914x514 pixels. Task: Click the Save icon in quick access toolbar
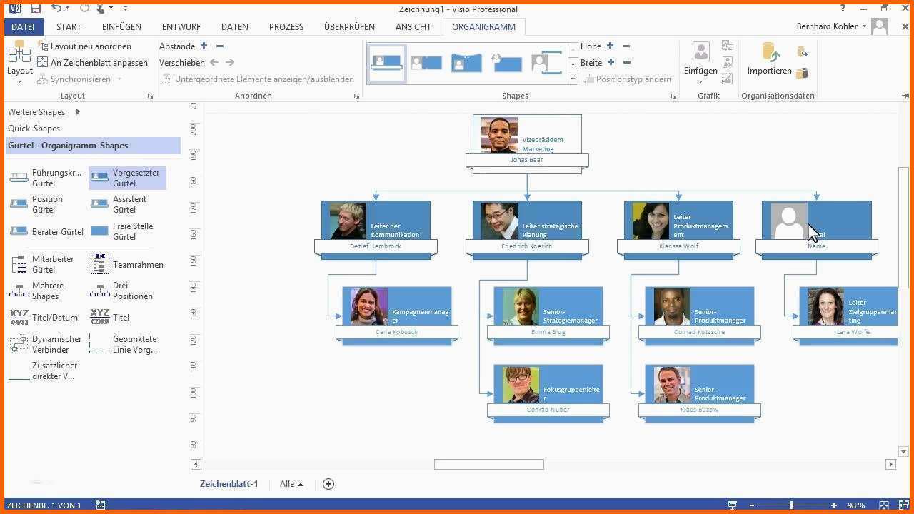[36, 9]
